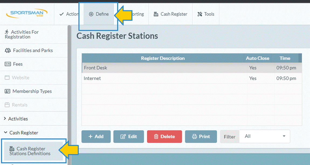Click the Sportsman Web logo
This screenshot has height=165, width=310.
tap(29, 14)
